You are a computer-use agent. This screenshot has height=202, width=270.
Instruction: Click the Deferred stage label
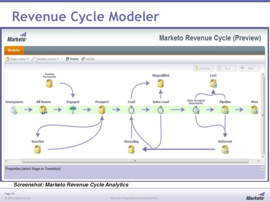coord(225,142)
